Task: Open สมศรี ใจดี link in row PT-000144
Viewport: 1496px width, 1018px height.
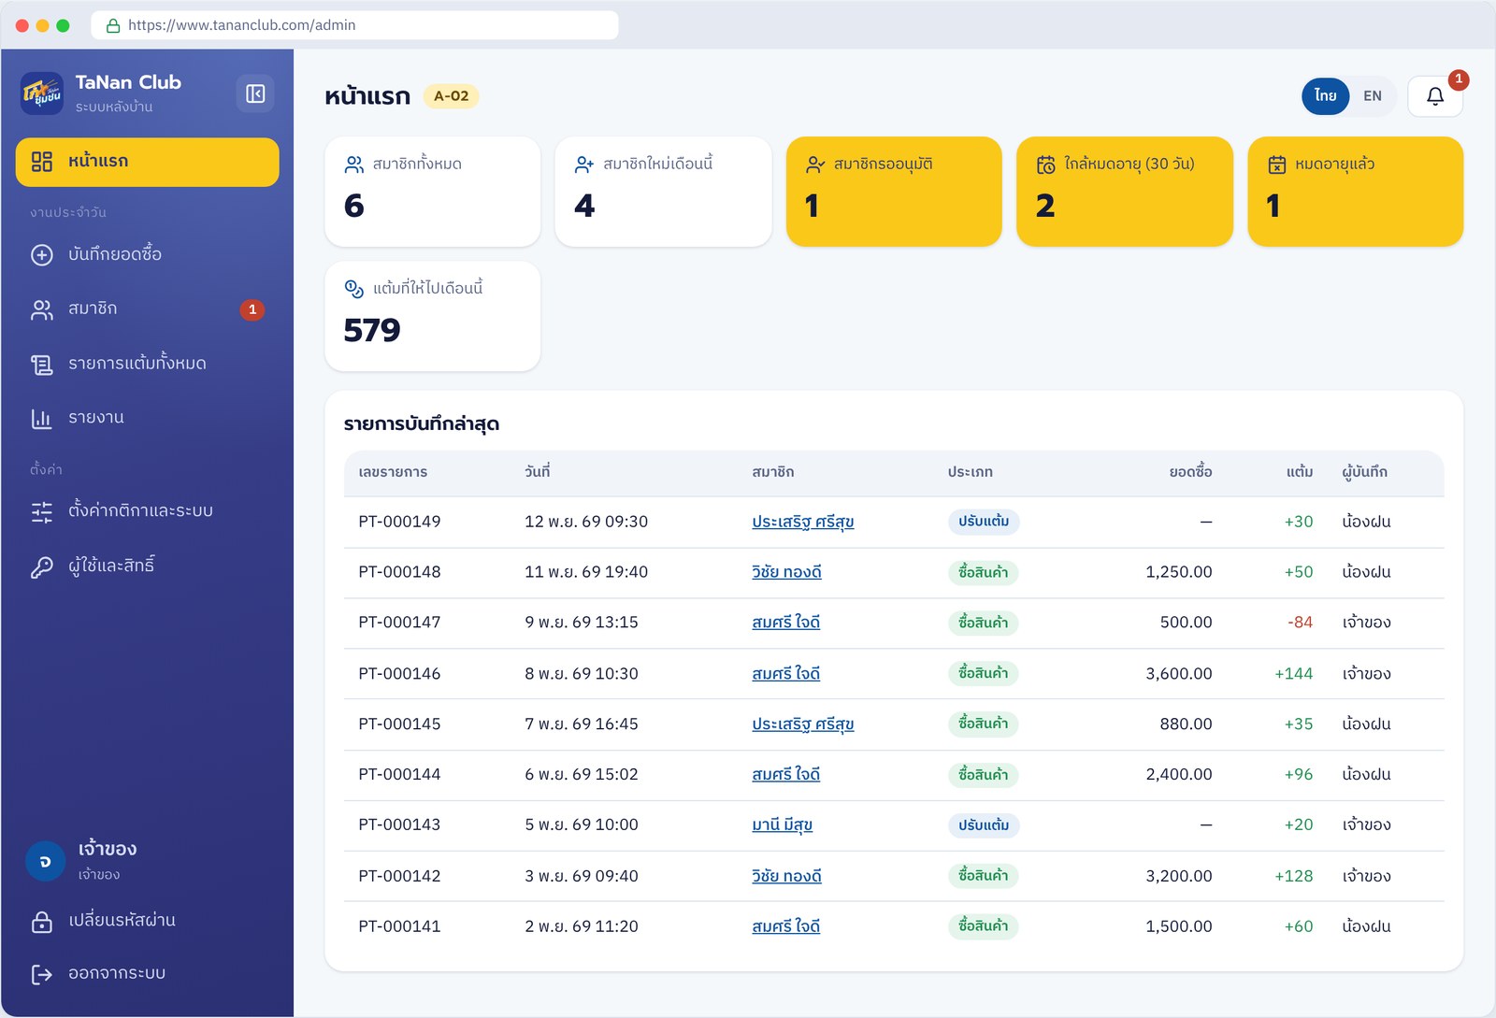Action: [785, 775]
